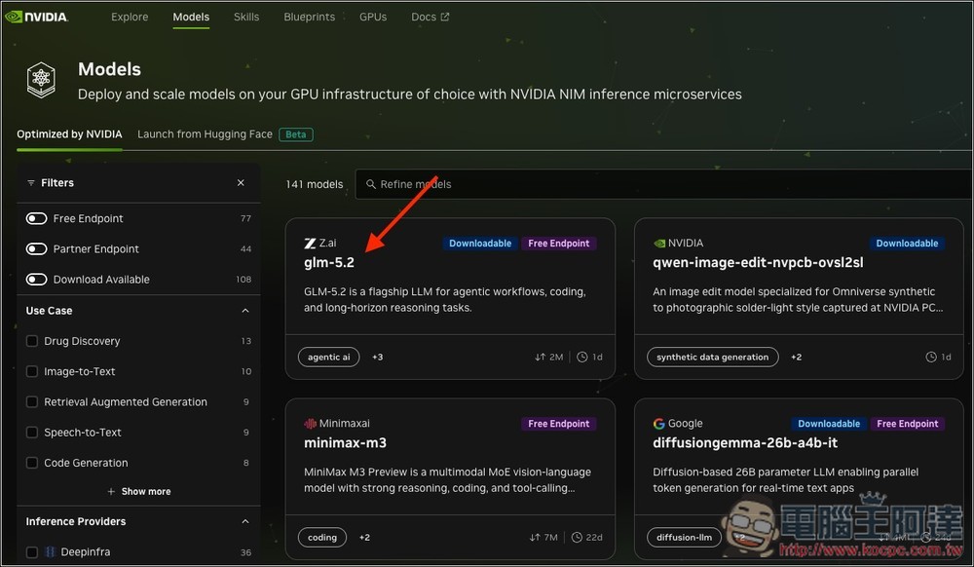Check the Drug Discovery checkbox
The image size is (974, 567).
32,341
